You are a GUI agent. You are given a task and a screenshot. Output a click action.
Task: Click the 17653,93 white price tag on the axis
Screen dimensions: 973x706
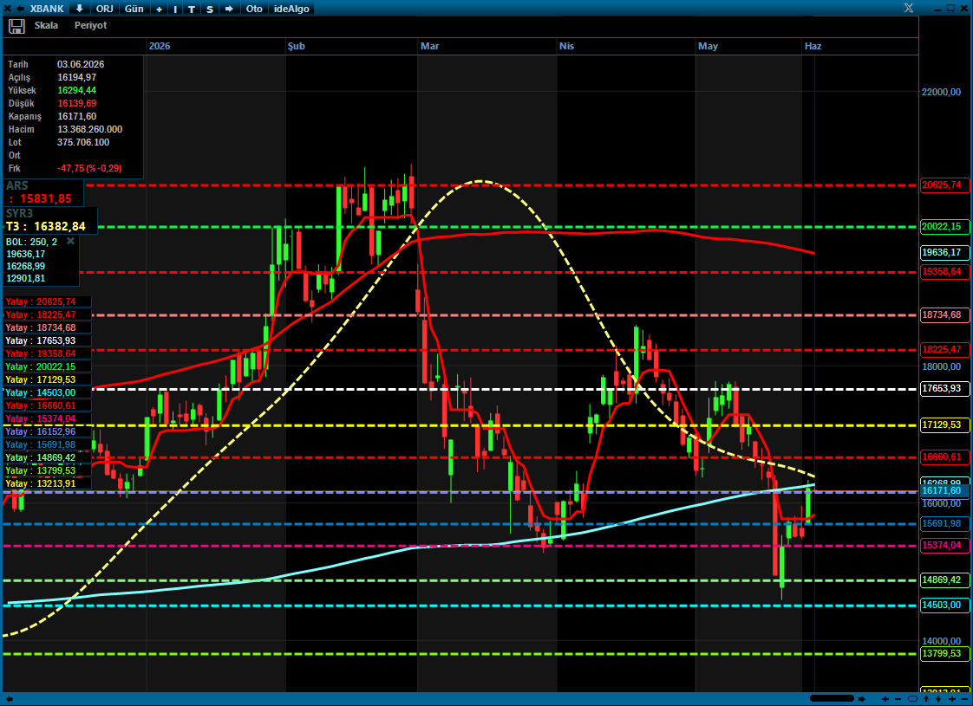click(x=944, y=389)
